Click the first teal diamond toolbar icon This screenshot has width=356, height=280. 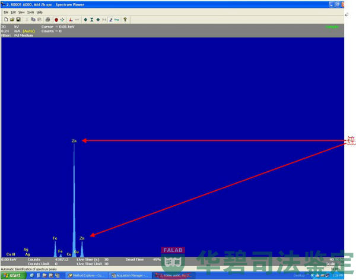pyautogui.click(x=85, y=20)
